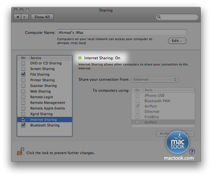The image size is (212, 177).
Task: Enable the iPhone USB port checkbox
Action: (137, 95)
